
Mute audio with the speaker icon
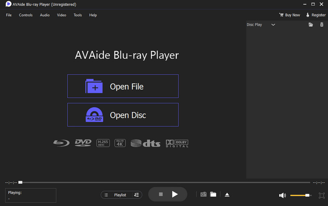coord(282,195)
